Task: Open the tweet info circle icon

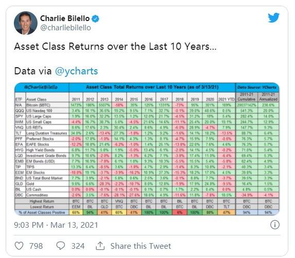Action: point(274,225)
